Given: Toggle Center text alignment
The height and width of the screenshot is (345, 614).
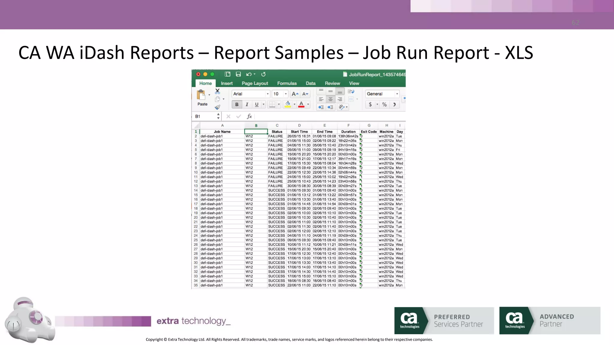Looking at the screenshot, I should coord(330,99).
